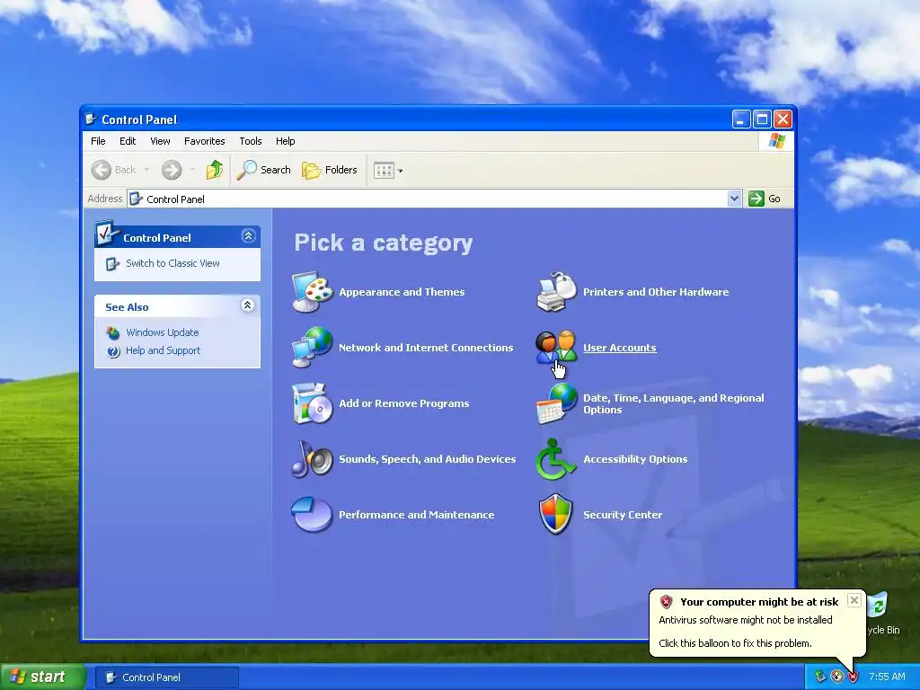Open the View menu

click(x=160, y=141)
